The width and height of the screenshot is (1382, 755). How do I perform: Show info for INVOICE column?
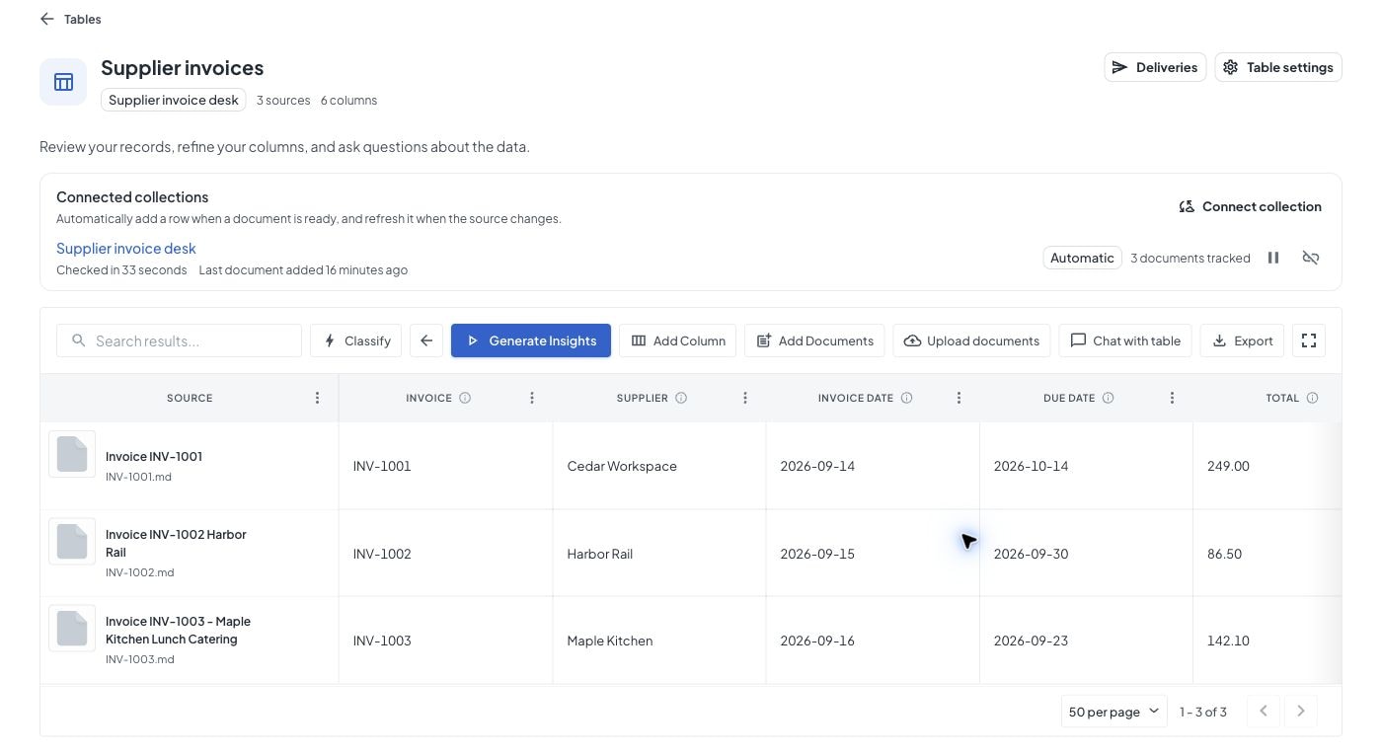pos(465,398)
